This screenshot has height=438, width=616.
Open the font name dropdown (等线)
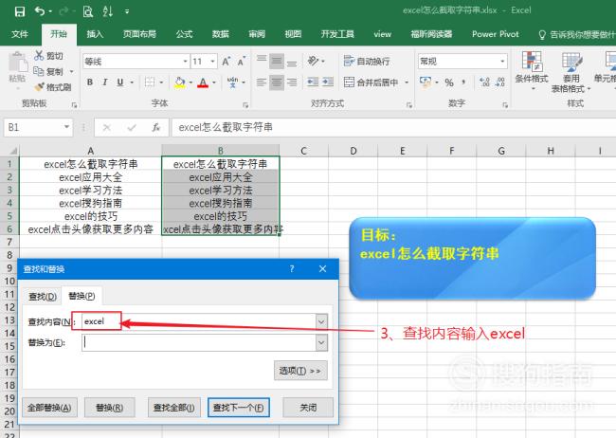pyautogui.click(x=185, y=62)
